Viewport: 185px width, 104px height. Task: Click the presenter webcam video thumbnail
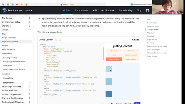(x=168, y=7)
